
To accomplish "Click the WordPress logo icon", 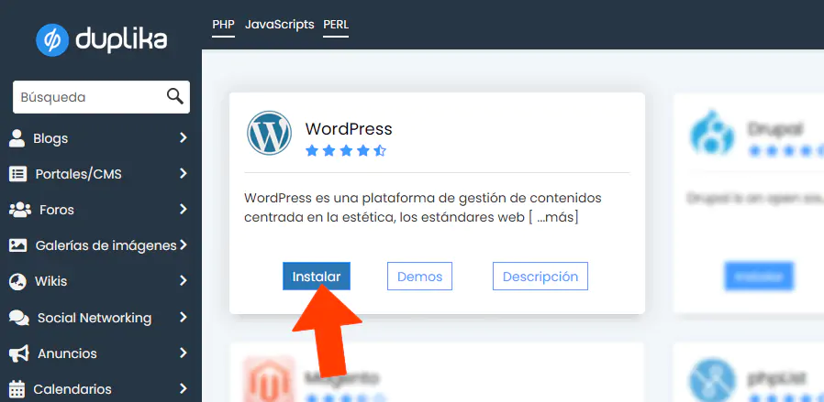I will pyautogui.click(x=269, y=133).
